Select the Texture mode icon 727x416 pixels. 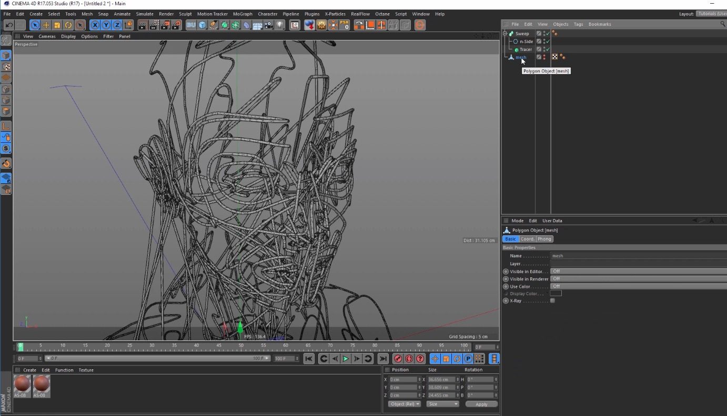(x=6, y=67)
